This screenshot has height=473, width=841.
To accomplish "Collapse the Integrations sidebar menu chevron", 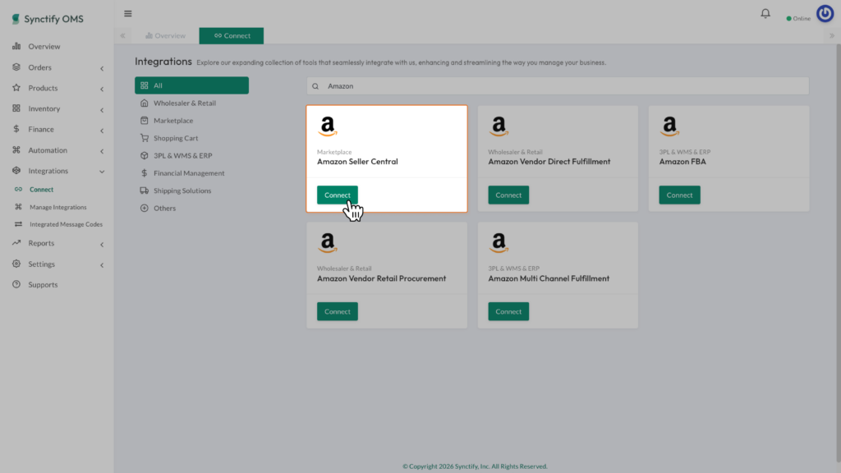I will coord(102,172).
